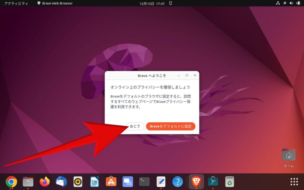Maximize the Brave へようこそ dialog
The width and height of the screenshot is (304, 190).
click(x=187, y=75)
